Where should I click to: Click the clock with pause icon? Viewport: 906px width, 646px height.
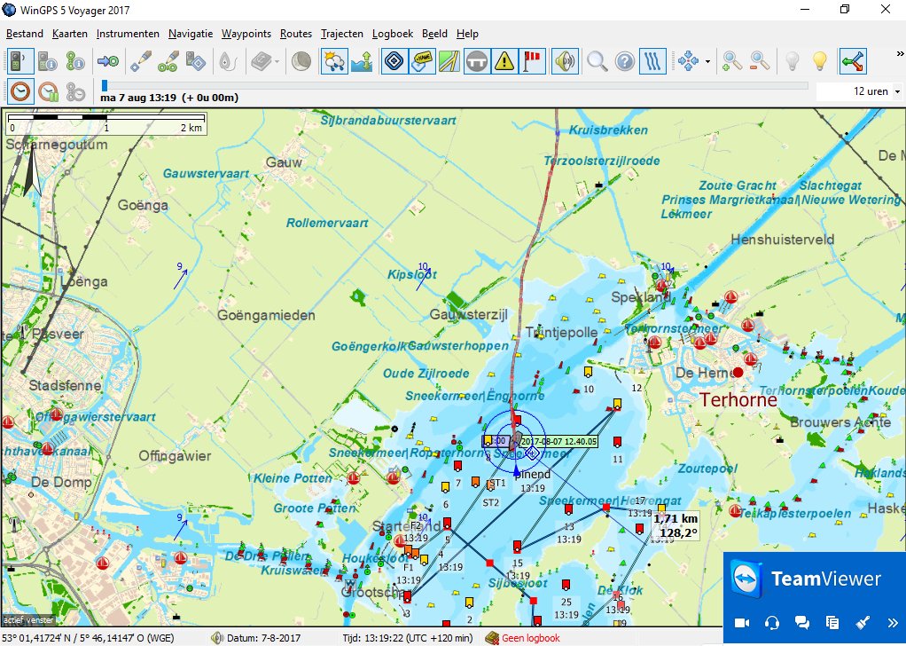tap(48, 91)
